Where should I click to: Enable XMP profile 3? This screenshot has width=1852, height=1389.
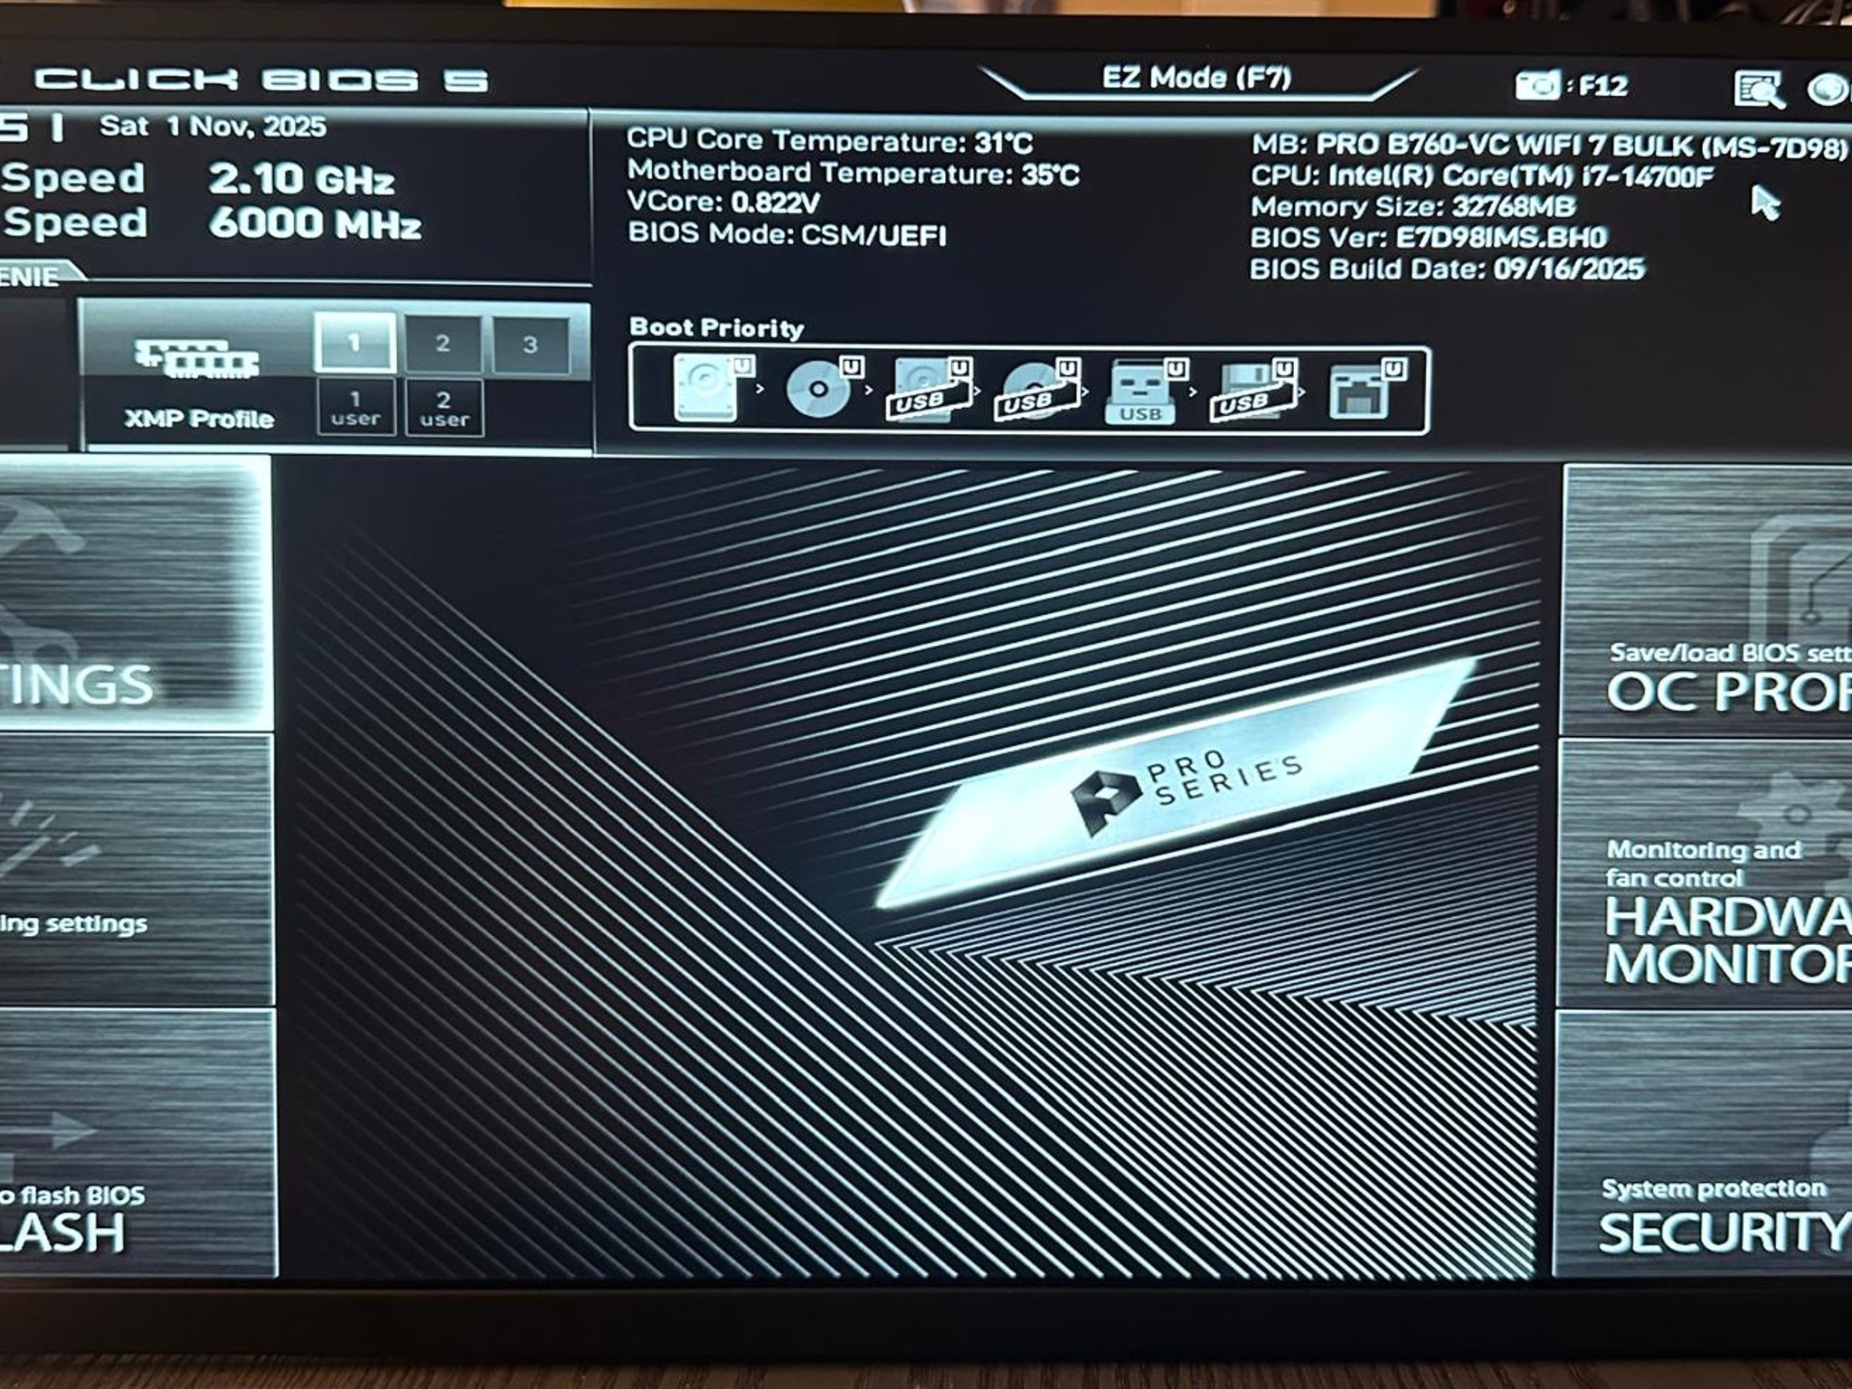(x=531, y=345)
